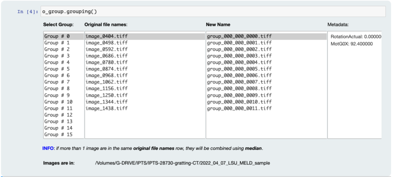393x177 pixels.
Task: Select group_000_000_0005.tiff new name
Action: (x=239, y=69)
